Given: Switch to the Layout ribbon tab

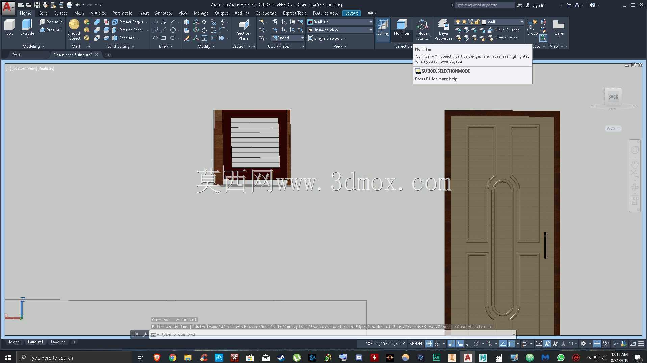Looking at the screenshot, I should 352,13.
